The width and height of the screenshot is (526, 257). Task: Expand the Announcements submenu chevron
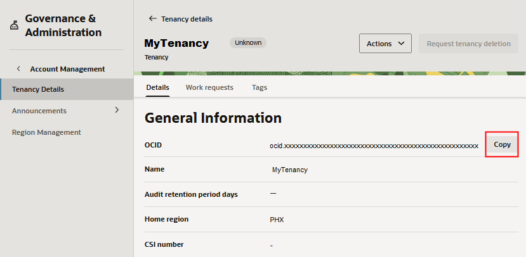(x=117, y=110)
